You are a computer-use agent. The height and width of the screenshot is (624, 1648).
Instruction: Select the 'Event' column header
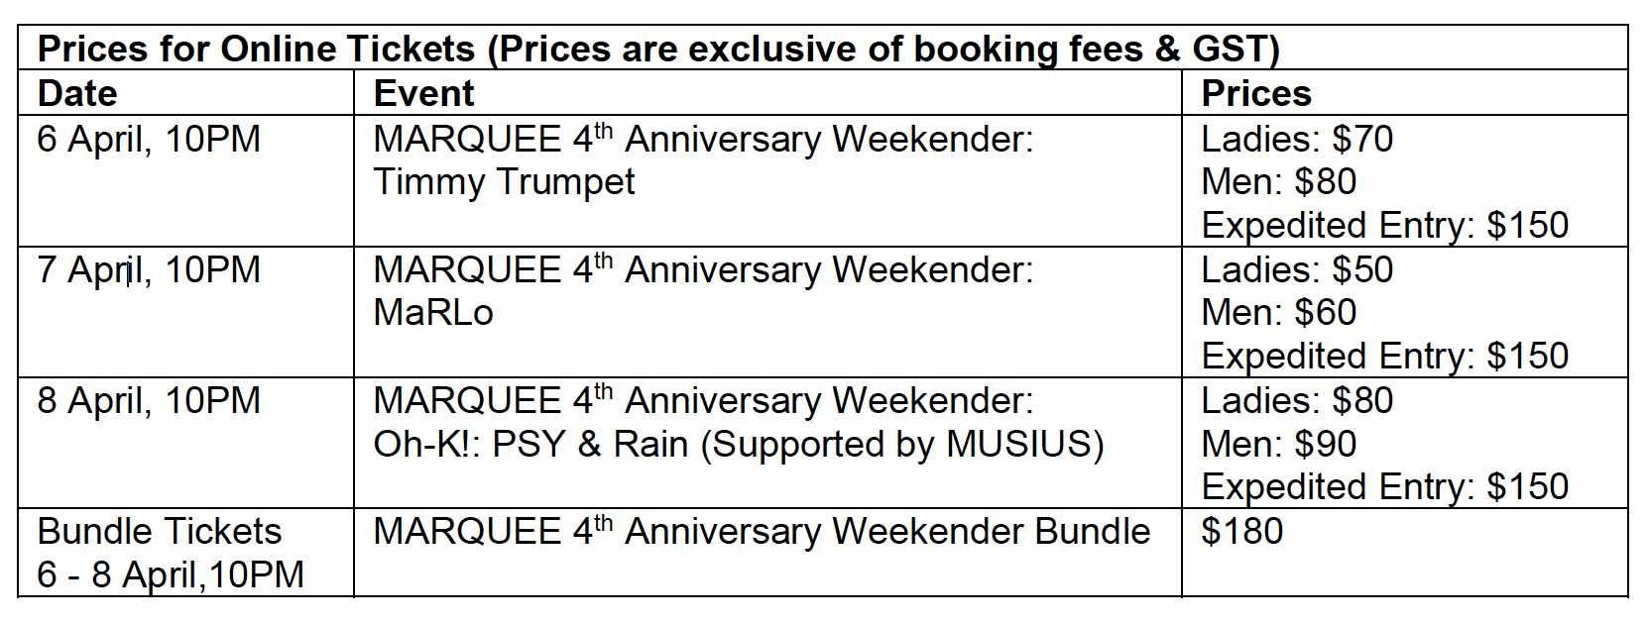tap(423, 93)
